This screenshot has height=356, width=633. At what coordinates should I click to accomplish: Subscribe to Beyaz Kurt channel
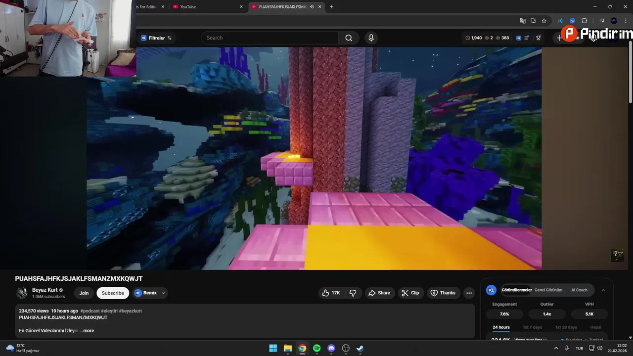point(113,293)
